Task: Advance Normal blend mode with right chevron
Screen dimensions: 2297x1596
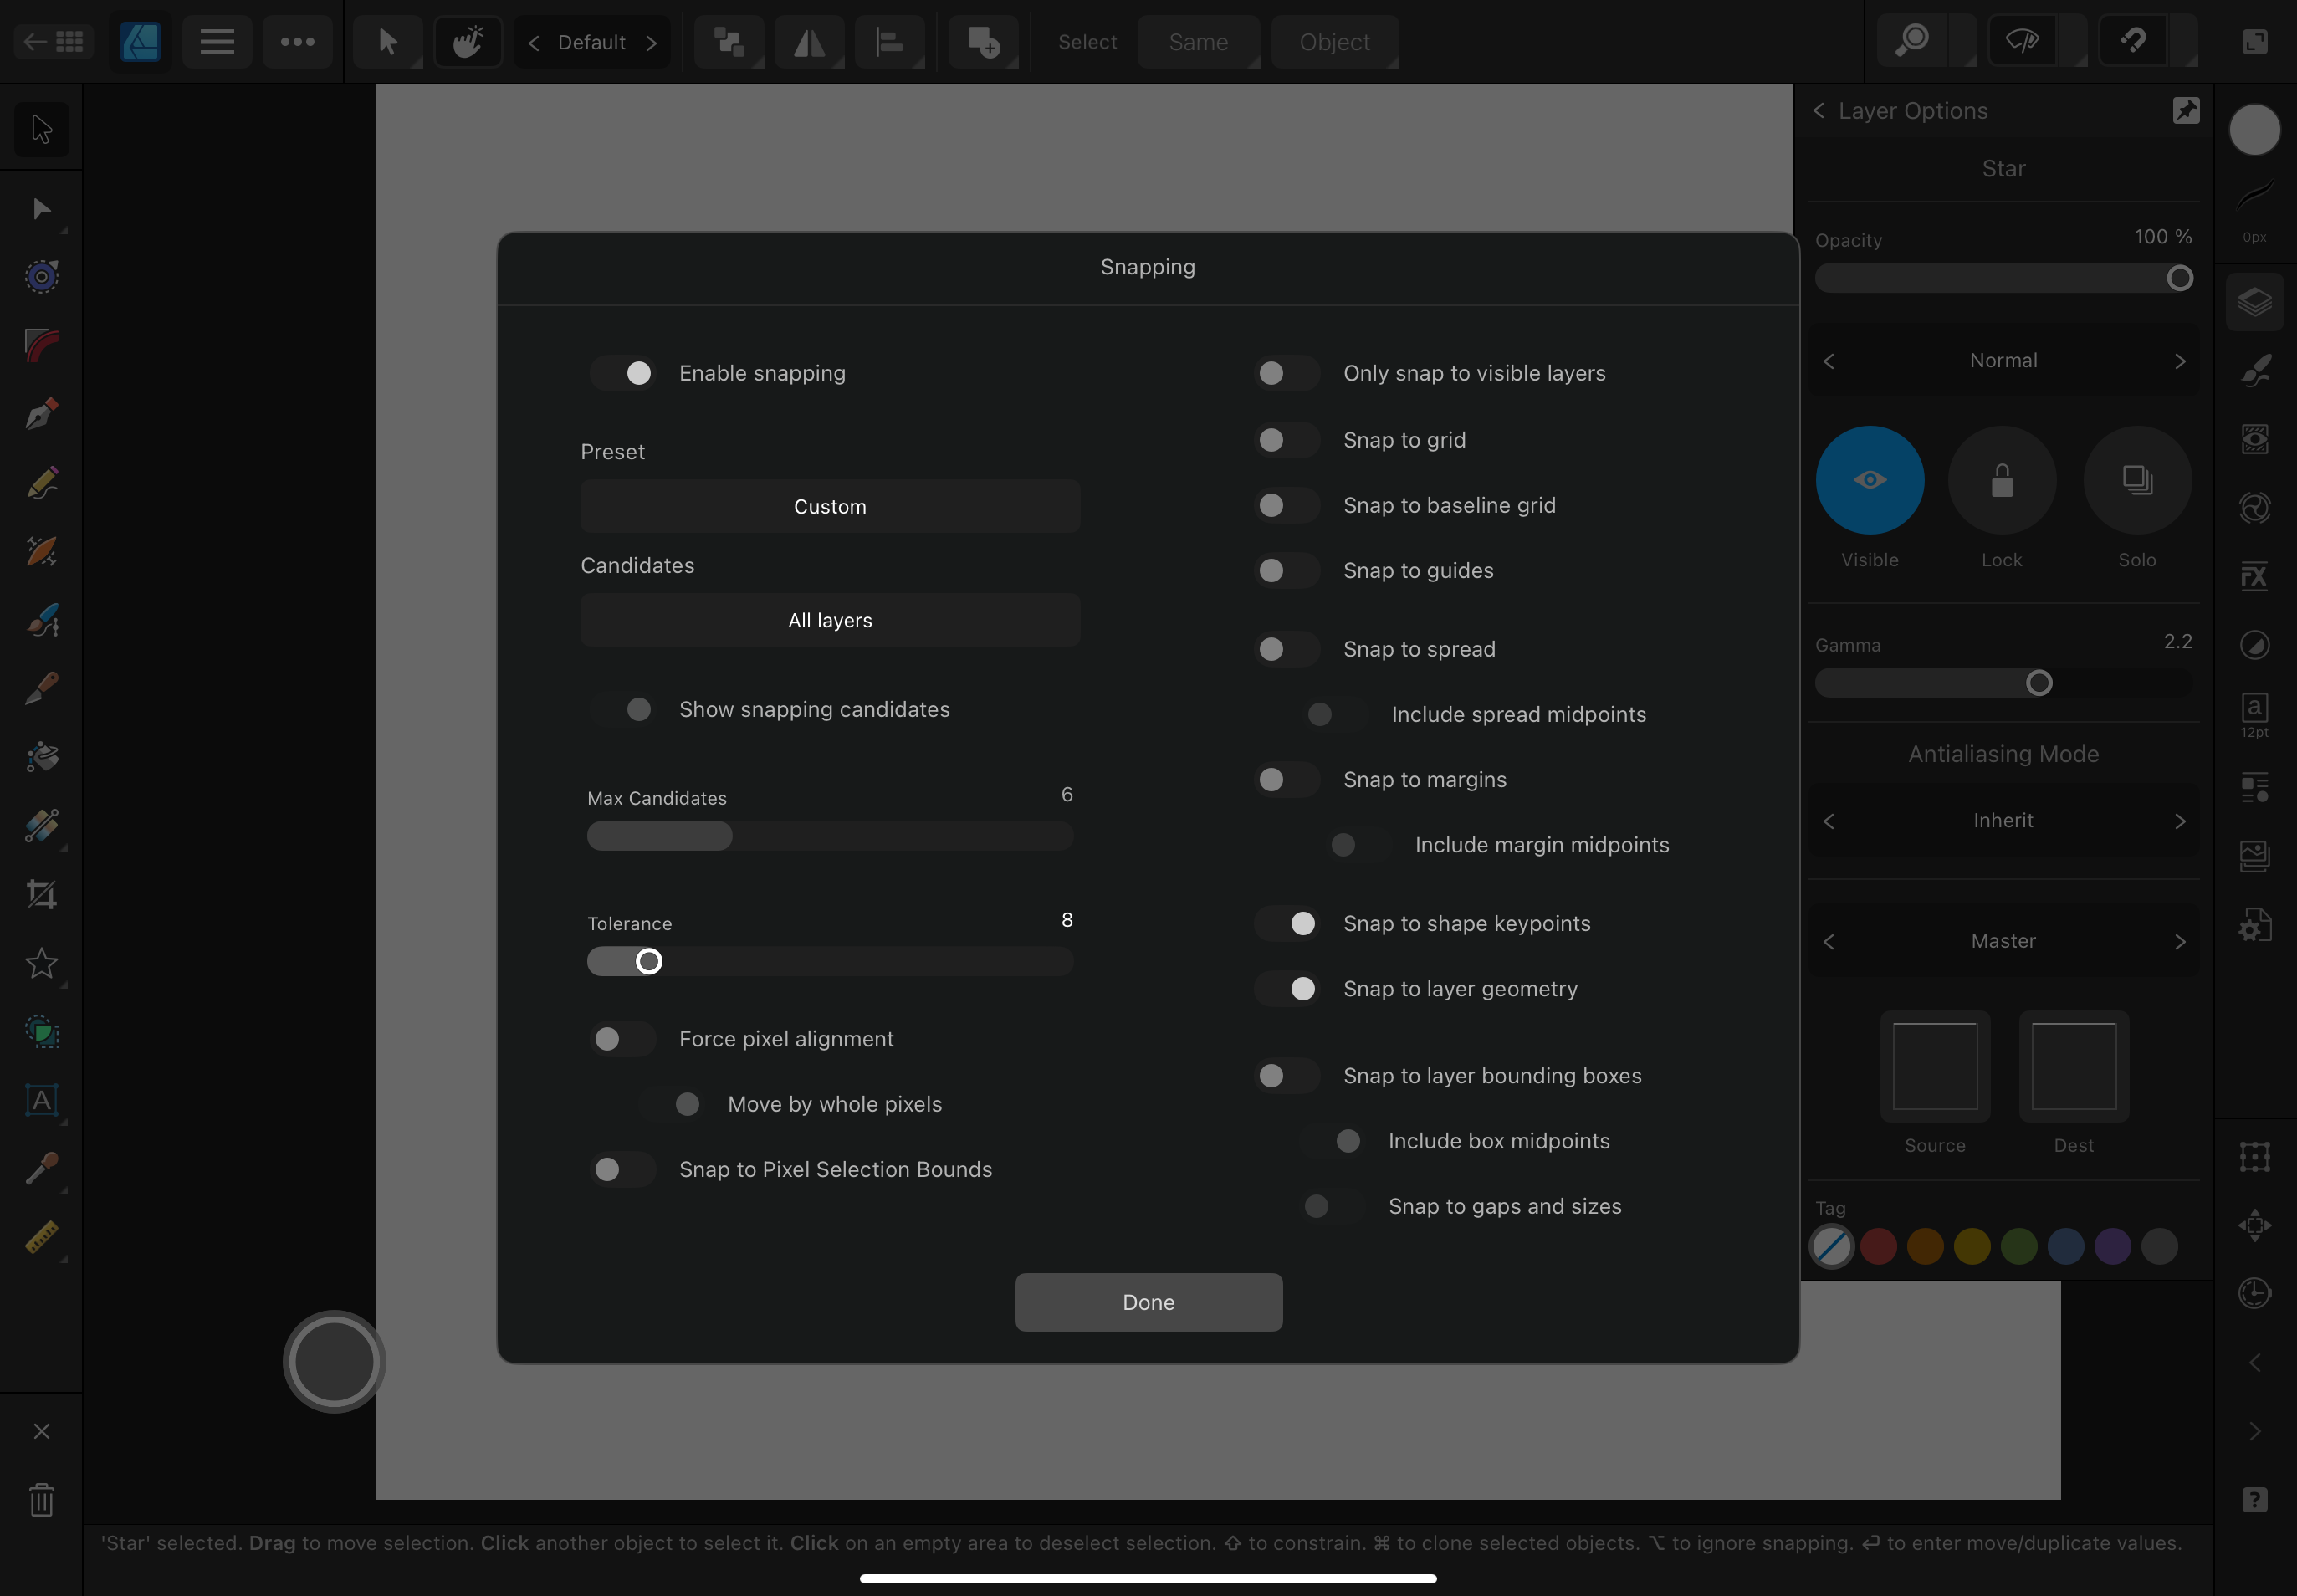Action: [2179, 361]
